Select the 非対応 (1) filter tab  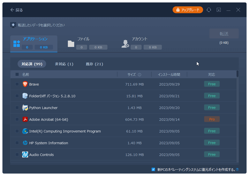pyautogui.click(x=64, y=64)
